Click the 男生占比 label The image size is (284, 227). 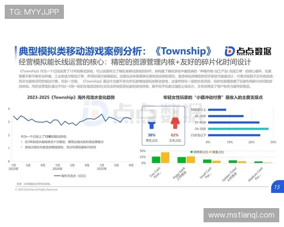[151, 140]
